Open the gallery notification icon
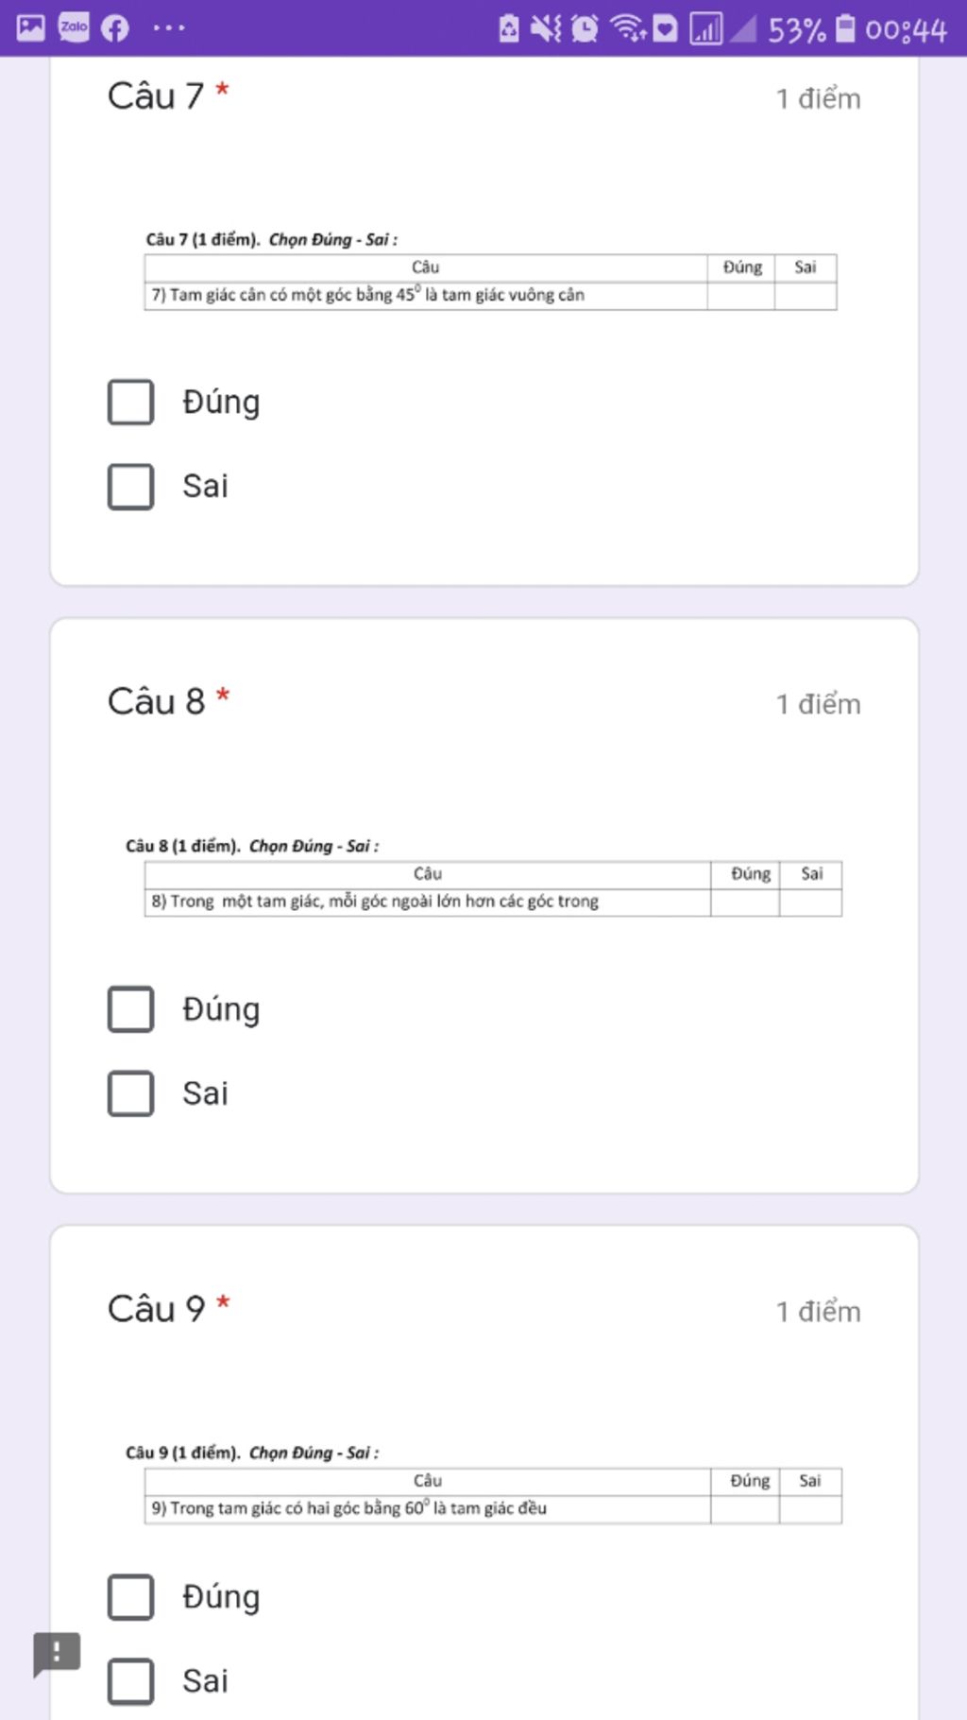 [x=31, y=27]
